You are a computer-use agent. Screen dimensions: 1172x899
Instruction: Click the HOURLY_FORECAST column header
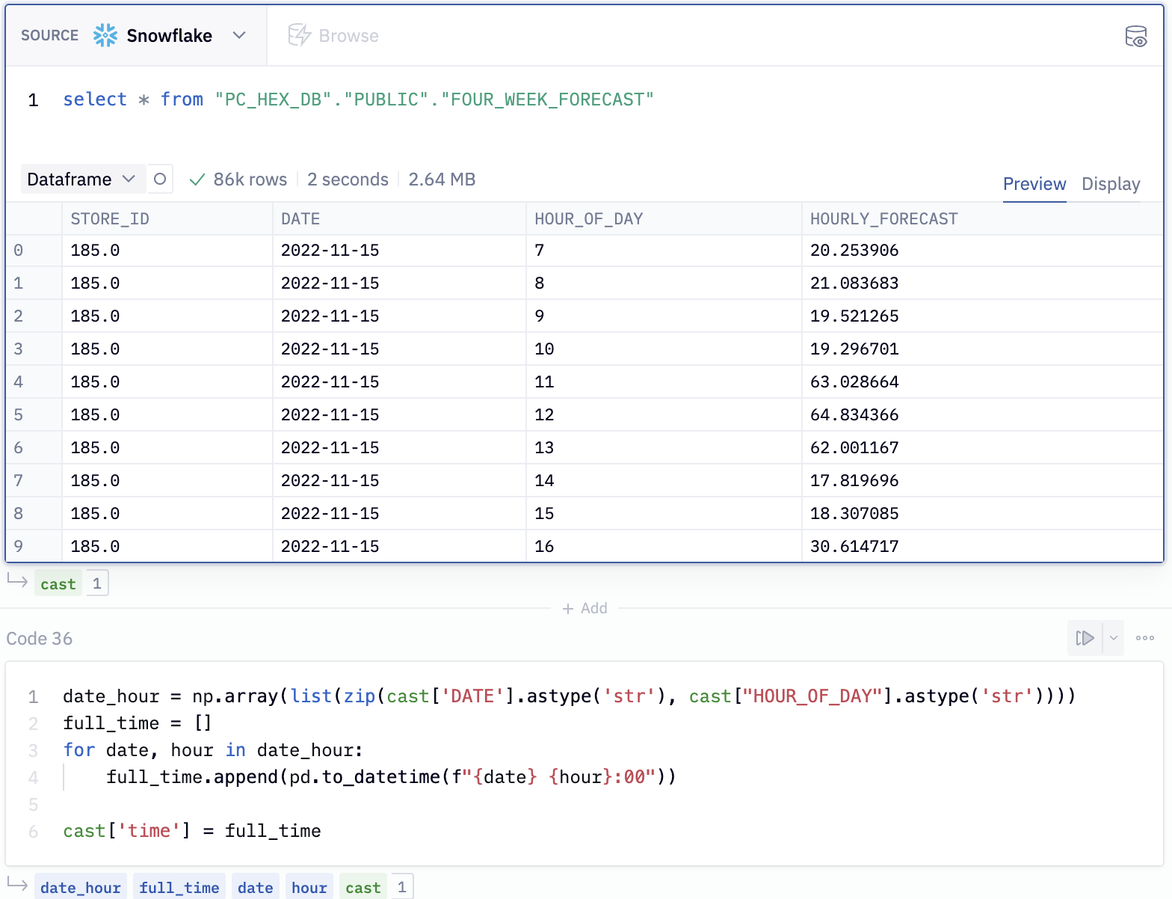coord(883,219)
